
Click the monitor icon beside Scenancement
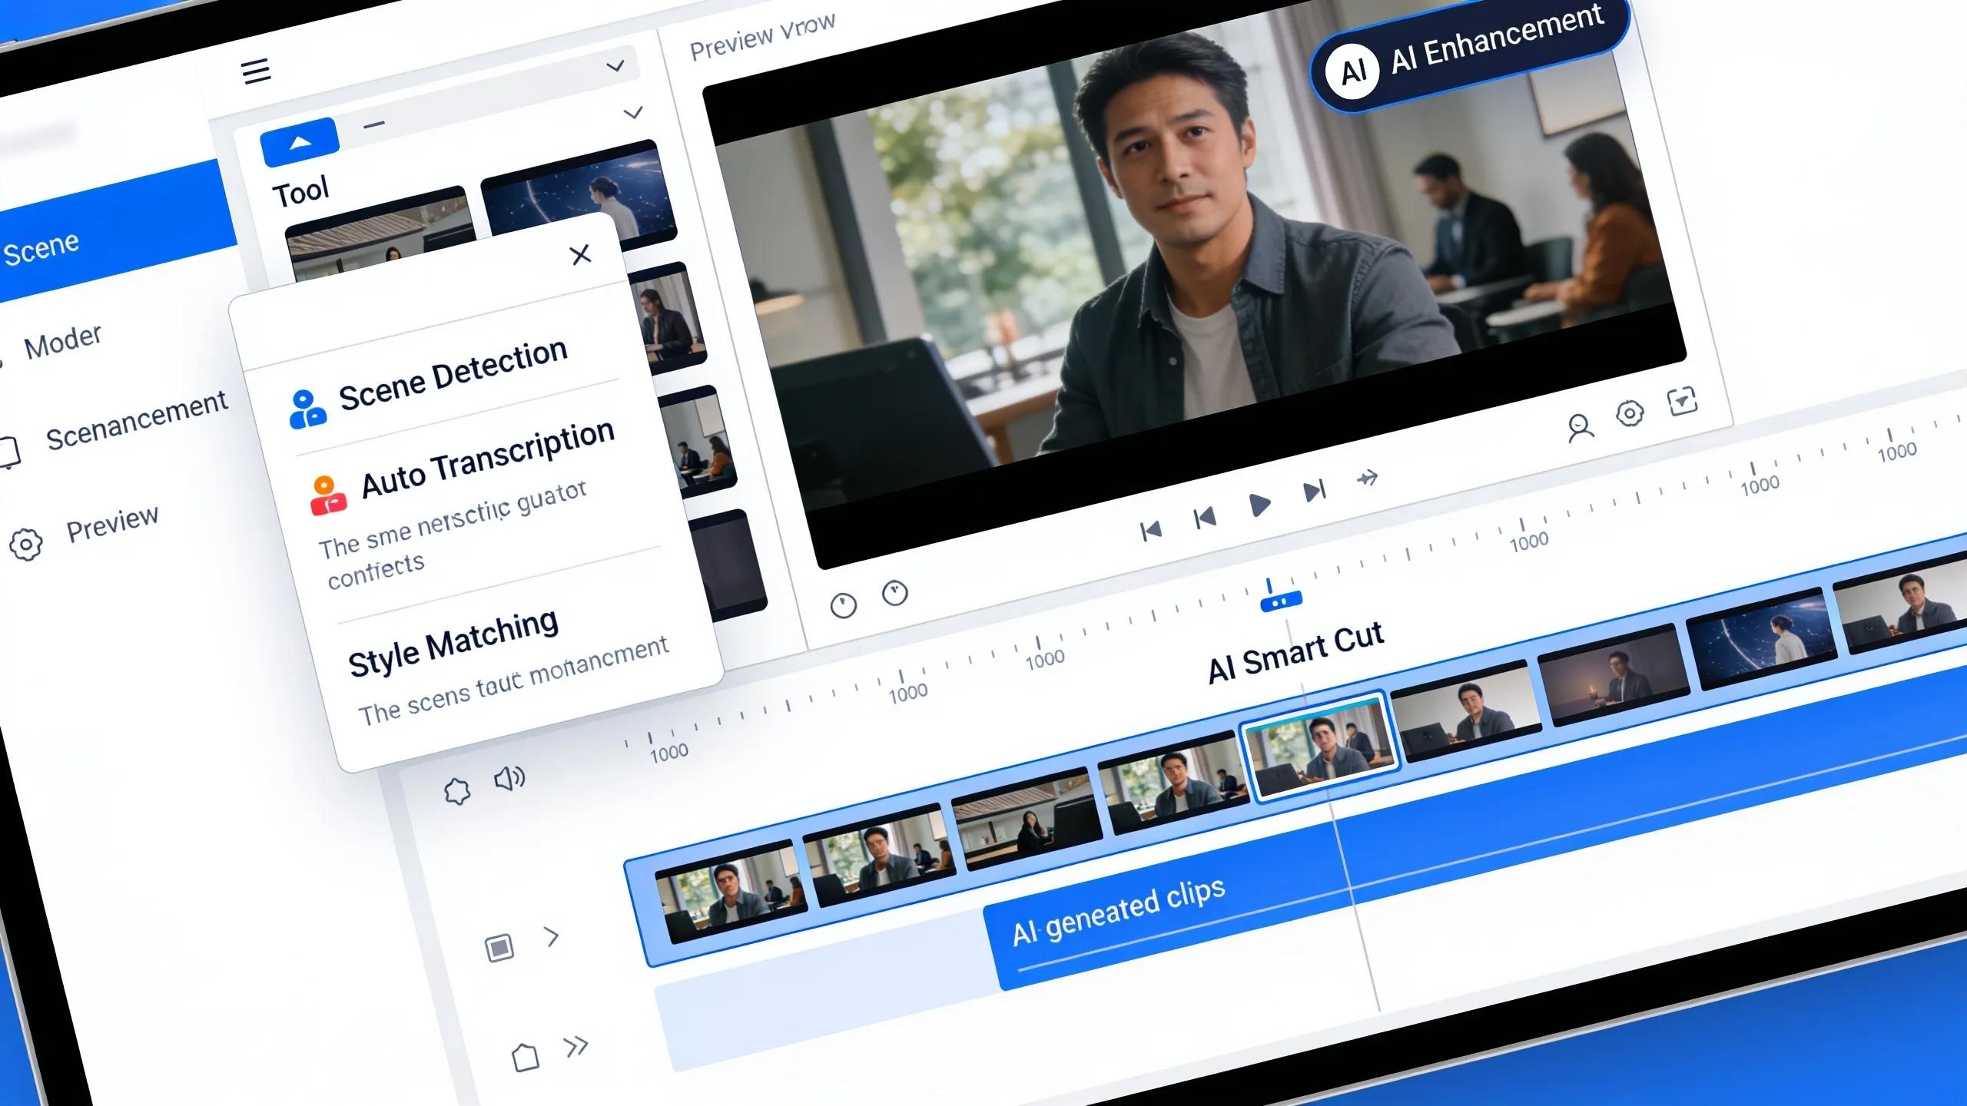(9, 453)
